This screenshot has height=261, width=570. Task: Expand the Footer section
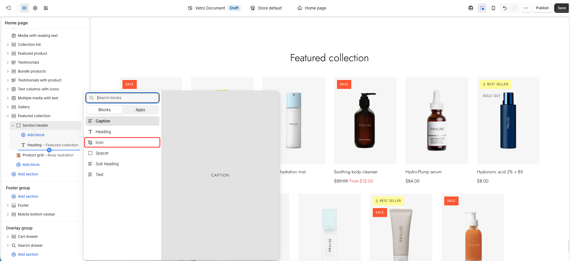pyautogui.click(x=8, y=205)
